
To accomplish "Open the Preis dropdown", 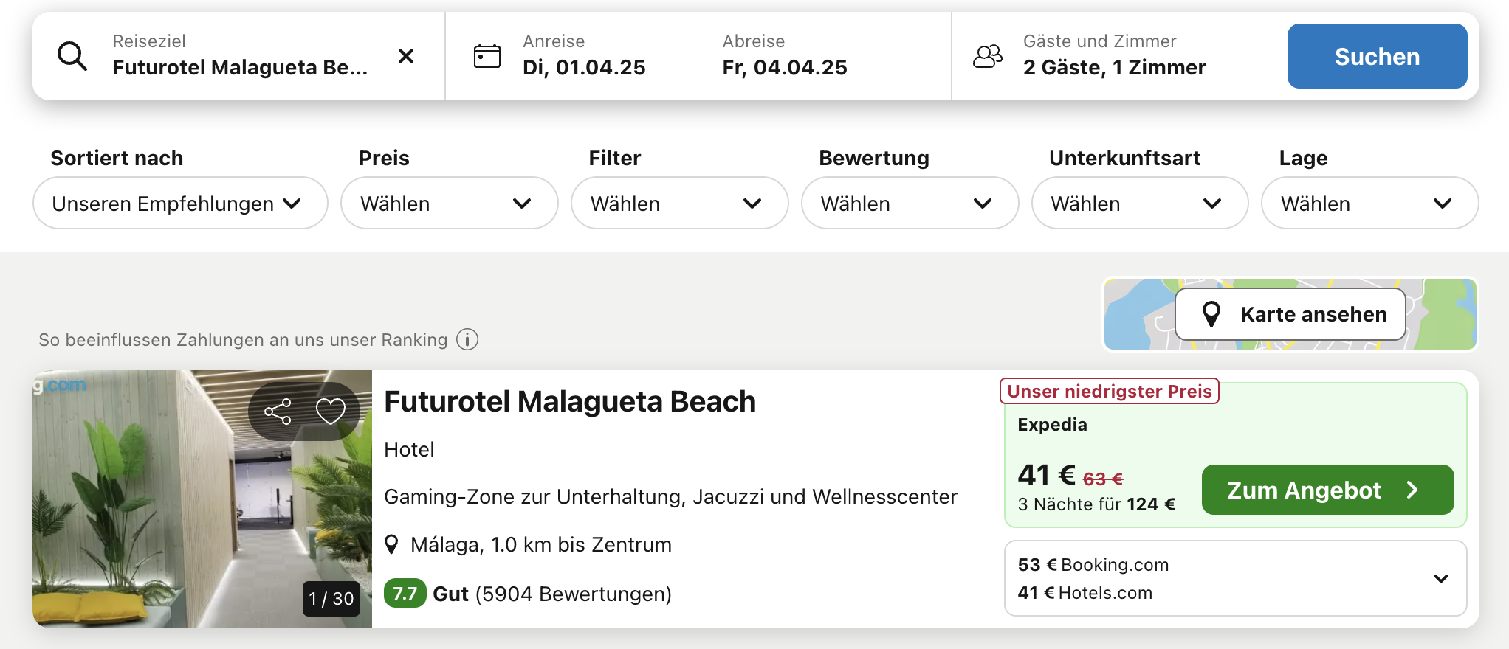I will click(x=449, y=203).
